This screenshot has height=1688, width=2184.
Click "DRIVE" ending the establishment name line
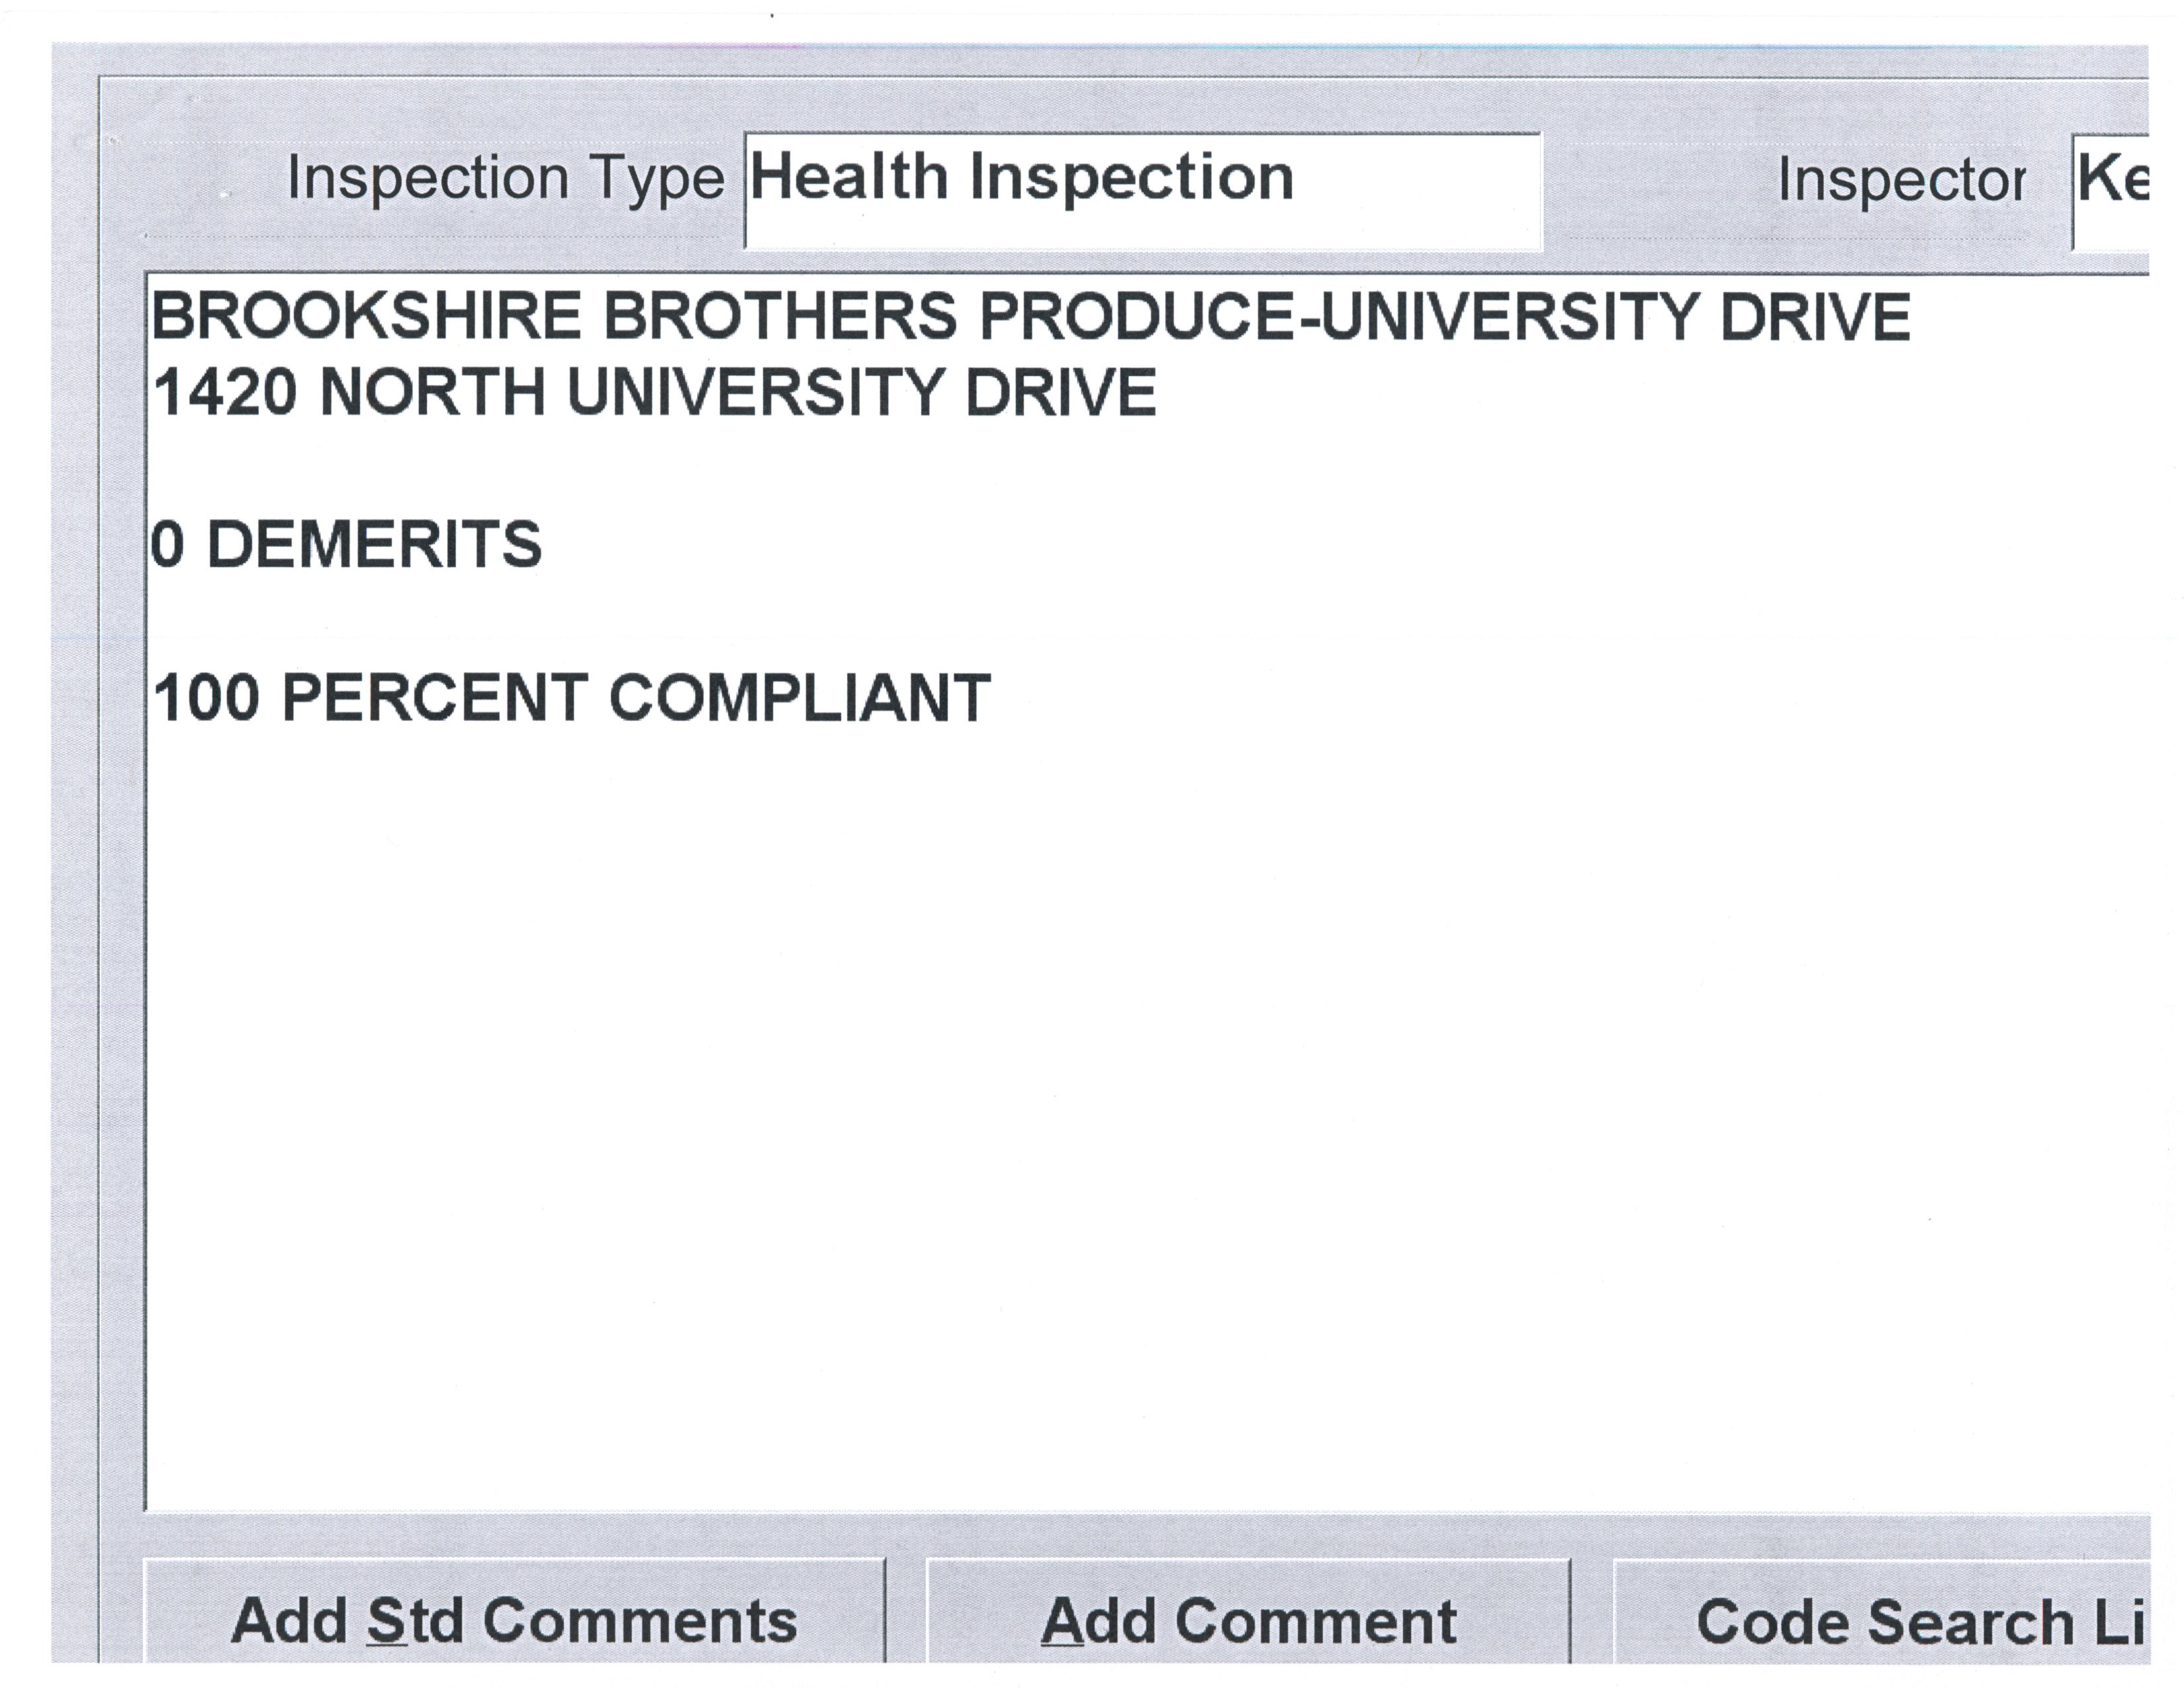point(1815,317)
